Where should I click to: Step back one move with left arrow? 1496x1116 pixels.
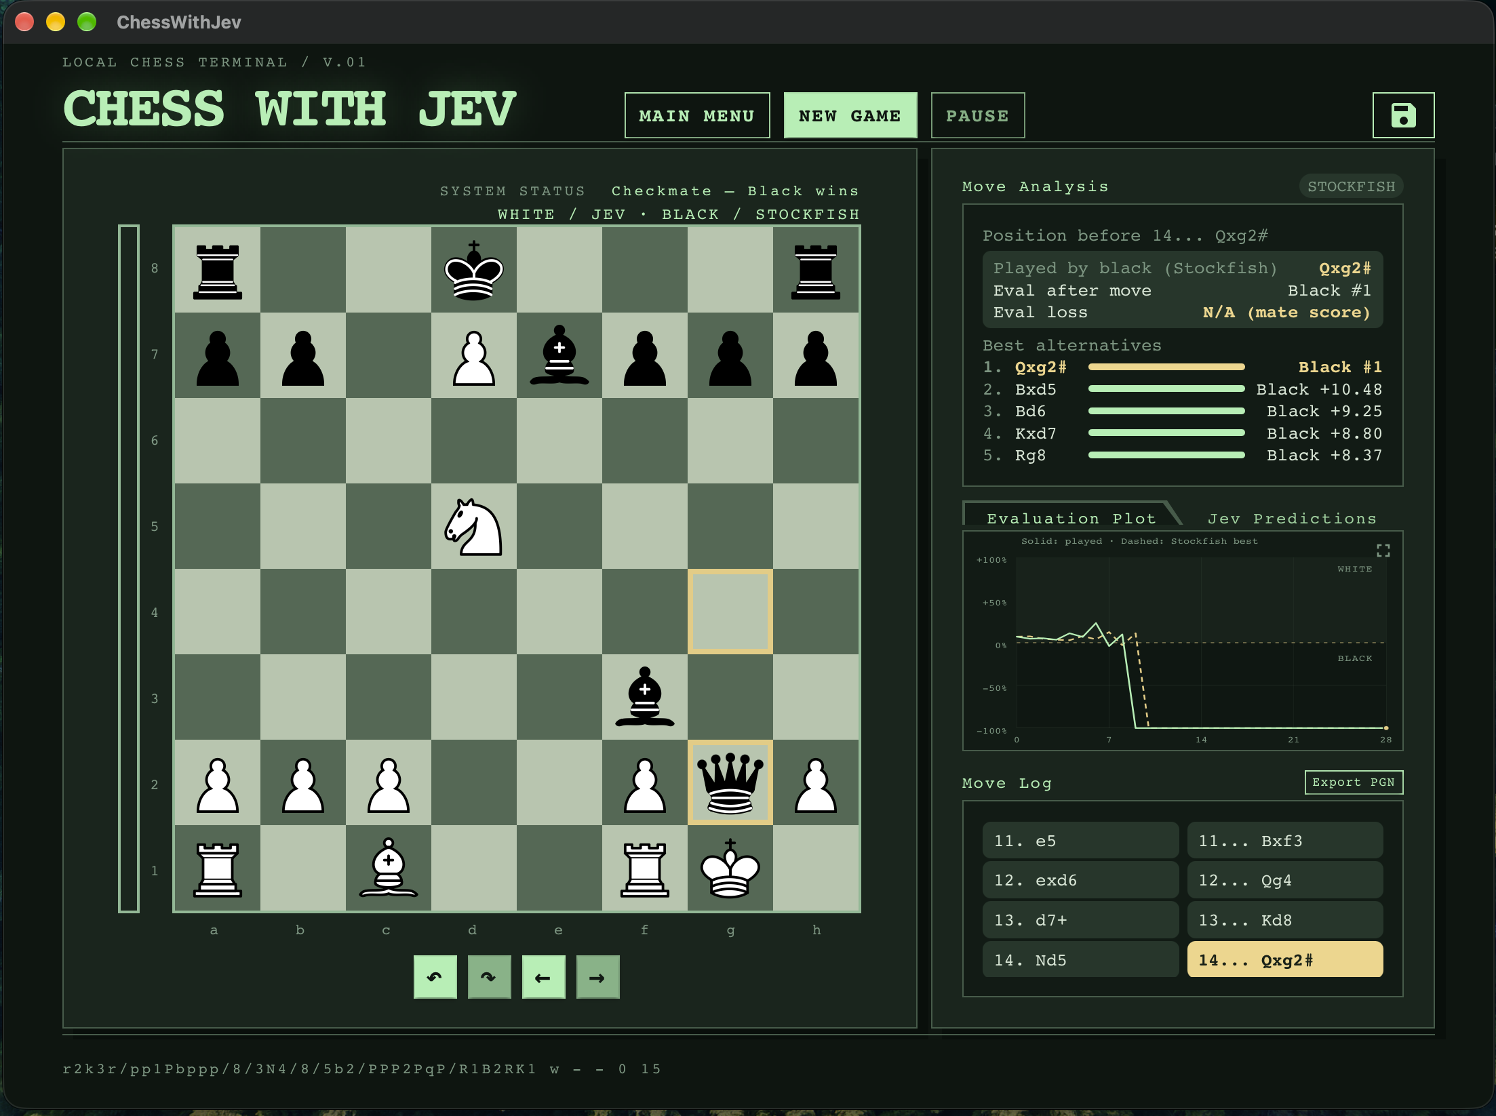coord(544,977)
